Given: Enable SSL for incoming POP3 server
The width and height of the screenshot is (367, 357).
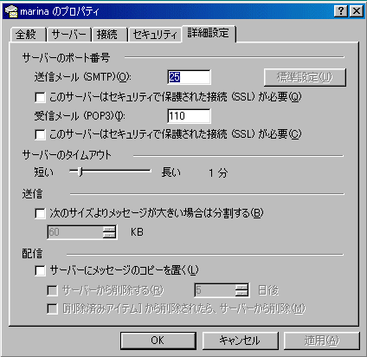Looking at the screenshot, I should click(40, 134).
